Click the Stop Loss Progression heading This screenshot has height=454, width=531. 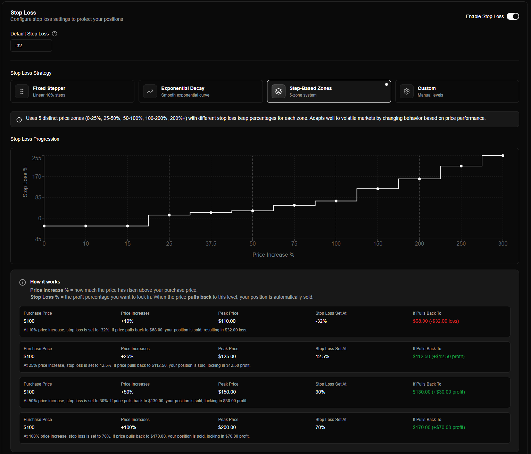click(x=35, y=139)
